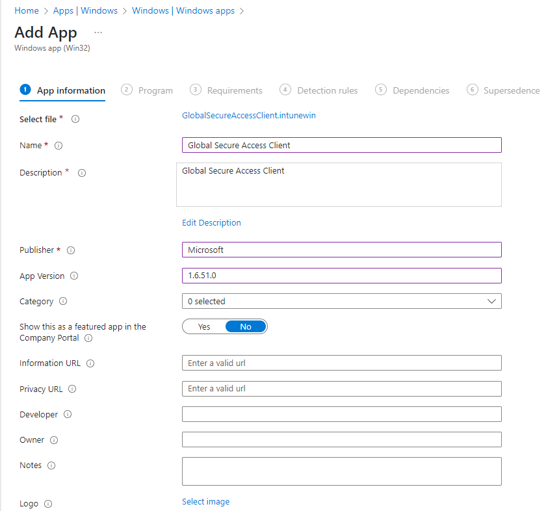546x511 pixels.
Task: Go back to Windows | Windows apps breadcrumb
Action: coord(183,11)
